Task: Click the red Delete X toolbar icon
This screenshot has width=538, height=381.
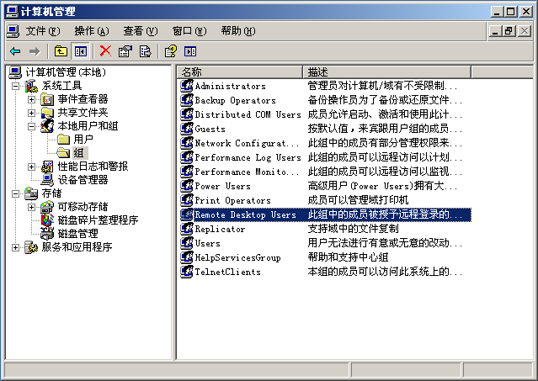Action: point(105,51)
